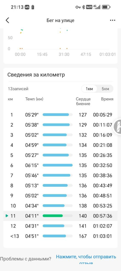121x271 pixels.
Task: Tap the wb notification icon in status bar
Action: coord(27,7)
